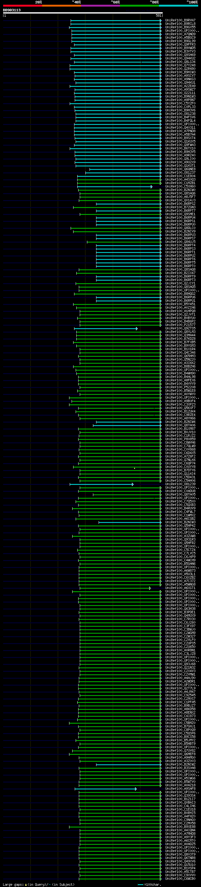201x887 pixels.
Task: Click the hit label UniRef100_Q7UV82
Action: 180,751
